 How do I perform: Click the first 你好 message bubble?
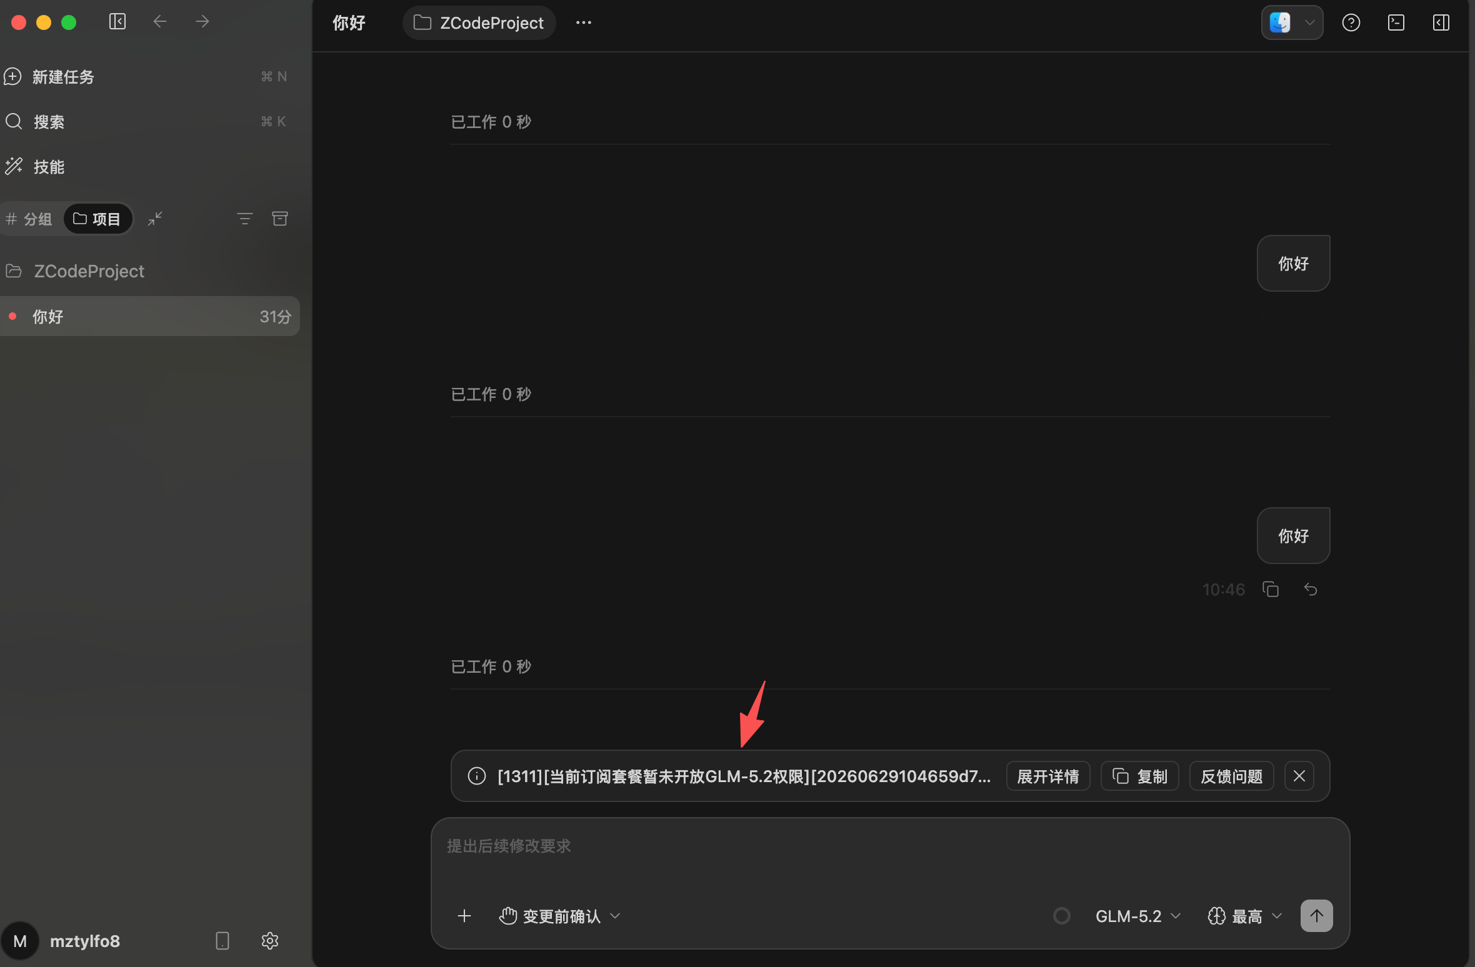(1293, 263)
